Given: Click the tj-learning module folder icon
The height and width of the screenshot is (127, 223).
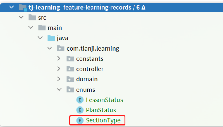Looking at the screenshot, I should point(23,7).
